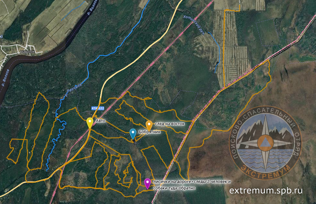Click the 41К-022 road shield
Image resolution: width=316 pixels, height=204 pixels.
pos(98,108)
